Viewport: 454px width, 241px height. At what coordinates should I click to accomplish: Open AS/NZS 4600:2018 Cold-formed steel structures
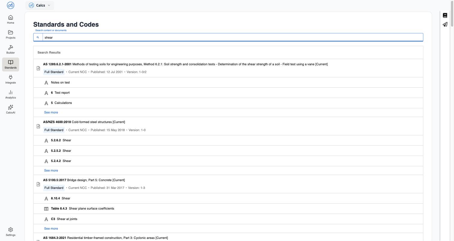[84, 122]
